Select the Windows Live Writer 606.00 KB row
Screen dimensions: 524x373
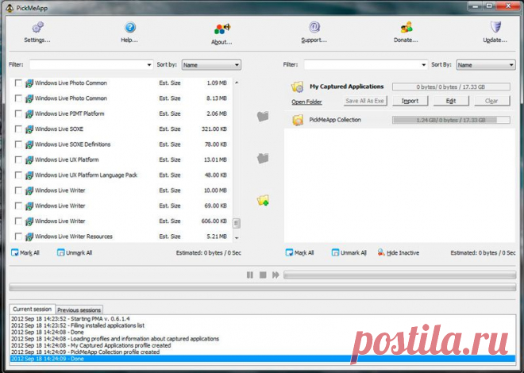121,221
